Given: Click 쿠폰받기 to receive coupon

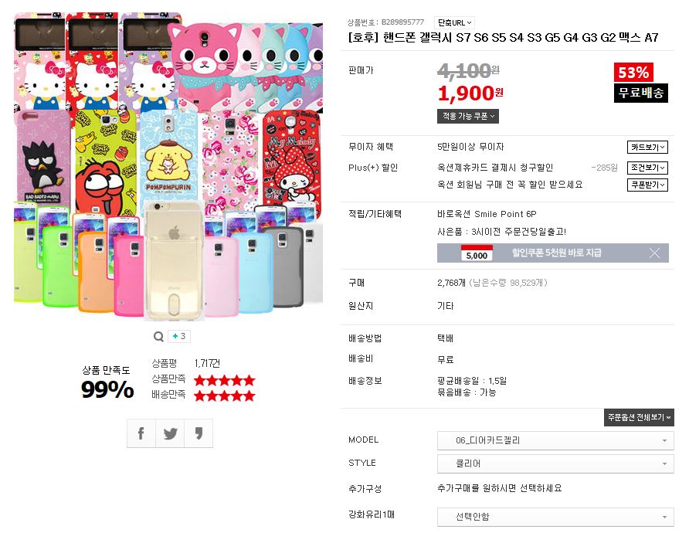Looking at the screenshot, I should (647, 185).
